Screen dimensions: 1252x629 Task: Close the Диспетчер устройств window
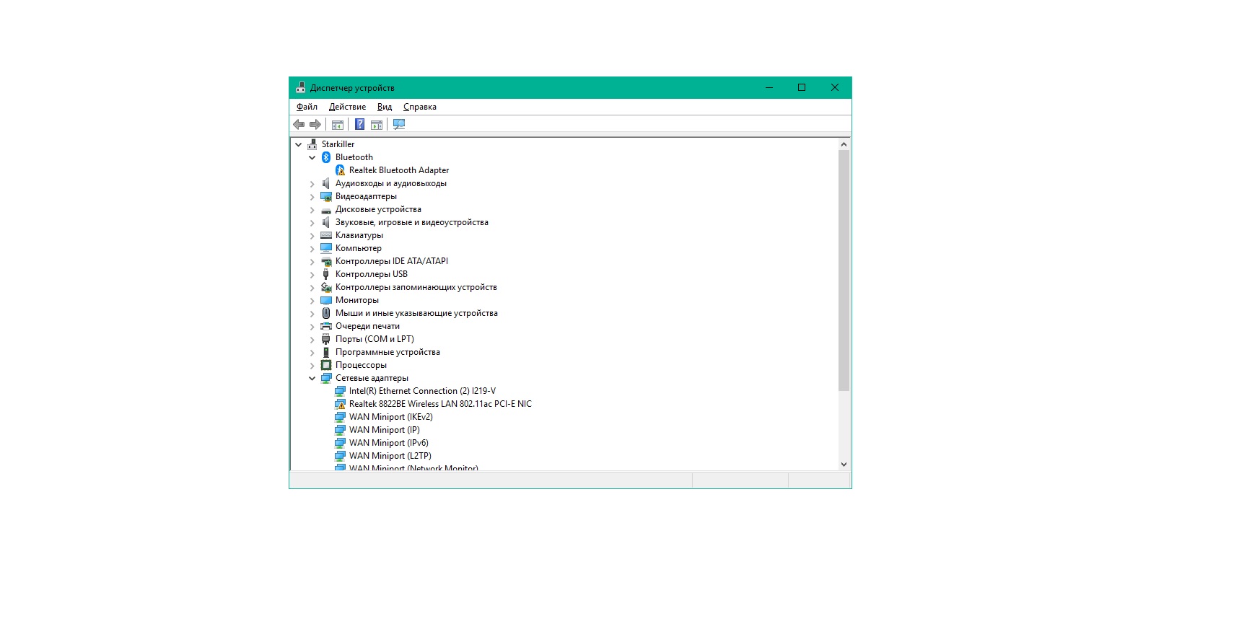835,87
